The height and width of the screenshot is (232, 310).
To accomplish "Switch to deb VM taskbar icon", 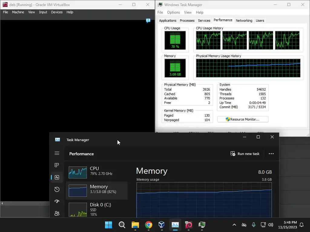I will tap(188, 225).
